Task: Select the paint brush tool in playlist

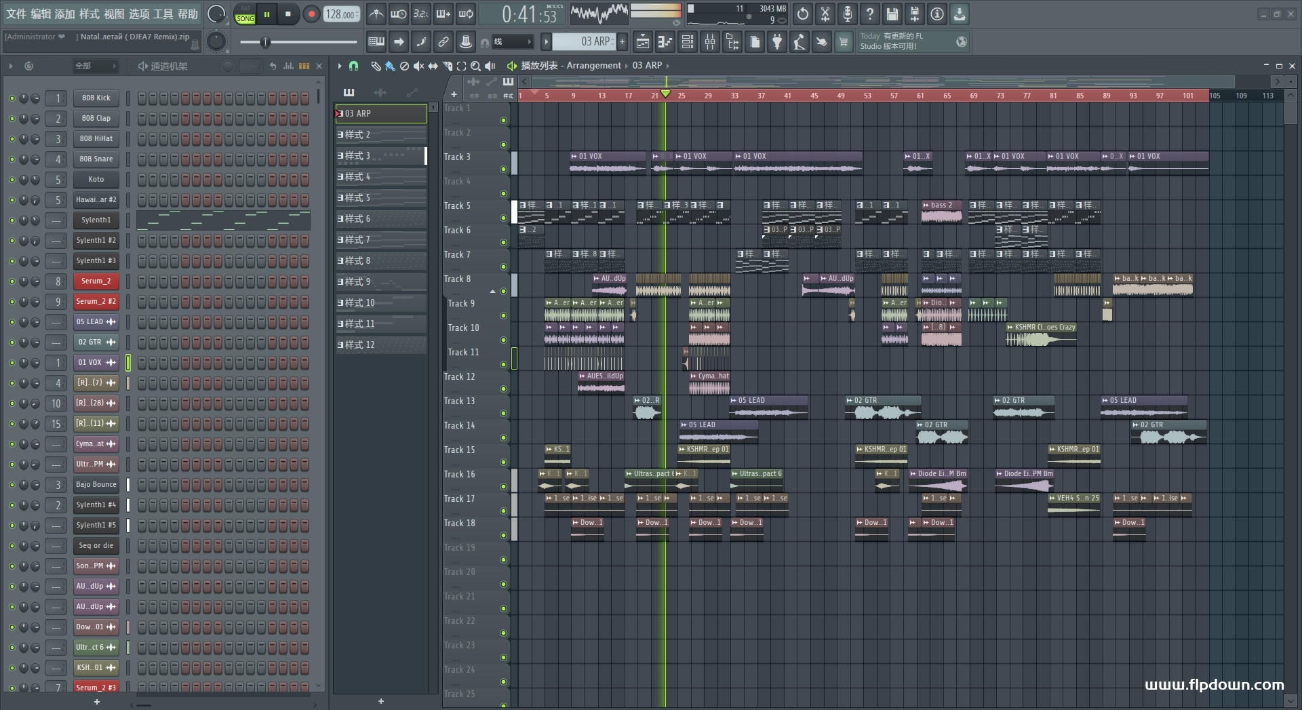Action: (390, 66)
